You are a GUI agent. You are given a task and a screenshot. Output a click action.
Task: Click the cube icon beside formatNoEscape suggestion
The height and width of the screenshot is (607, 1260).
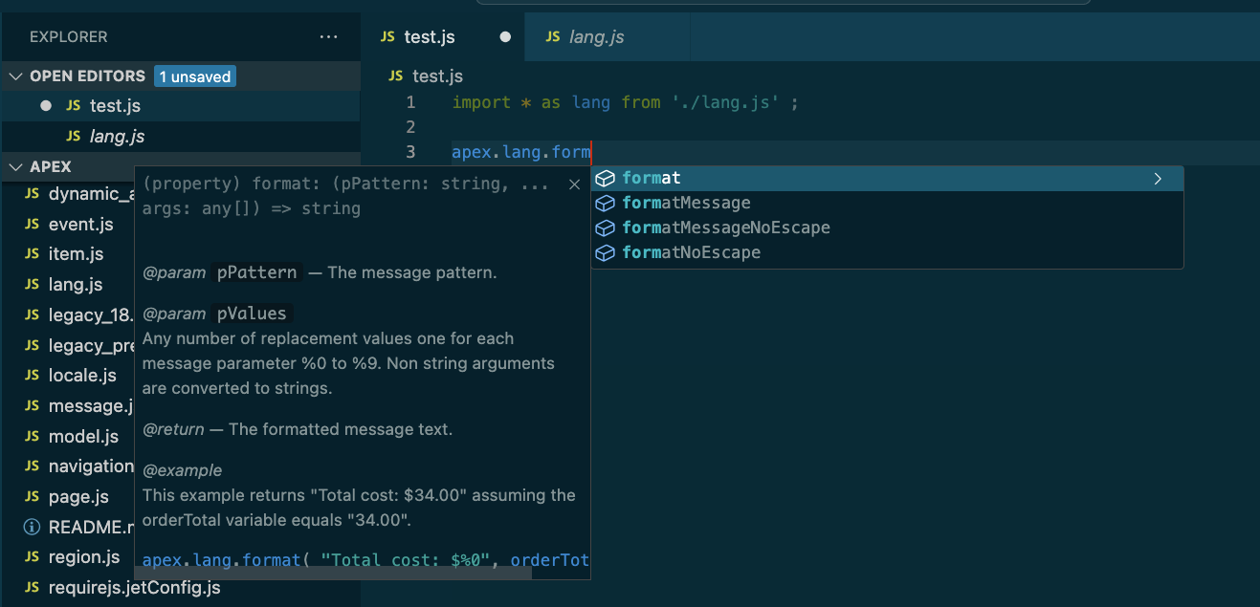(605, 252)
